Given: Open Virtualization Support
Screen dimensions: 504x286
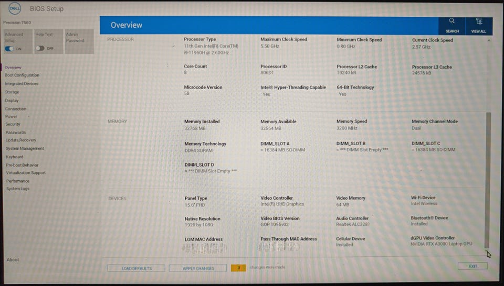Looking at the screenshot, I should [26, 173].
